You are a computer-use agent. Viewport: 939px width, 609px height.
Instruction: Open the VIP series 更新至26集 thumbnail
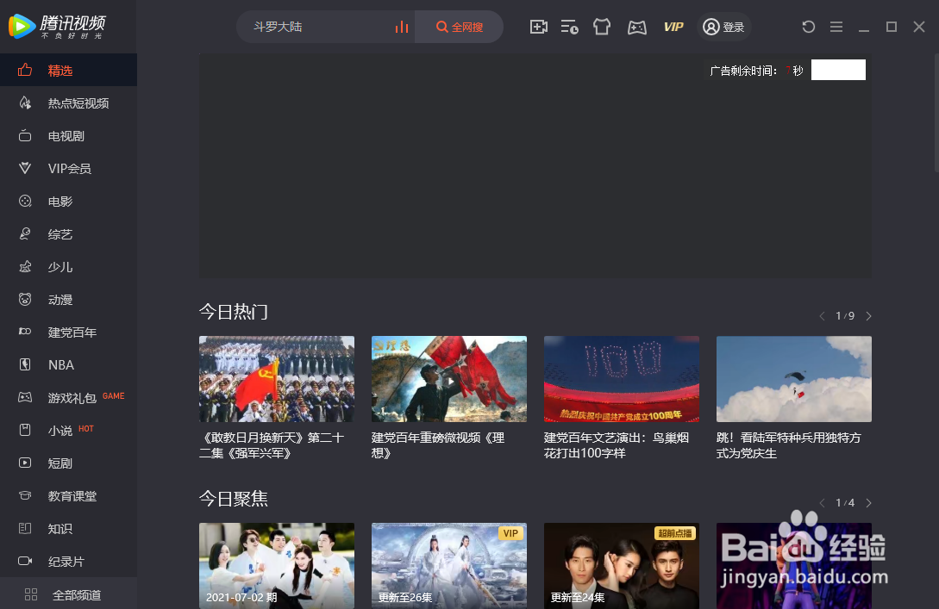449,566
